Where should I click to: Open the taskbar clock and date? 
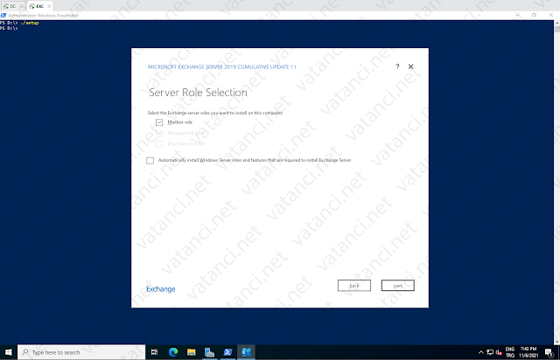click(528, 352)
